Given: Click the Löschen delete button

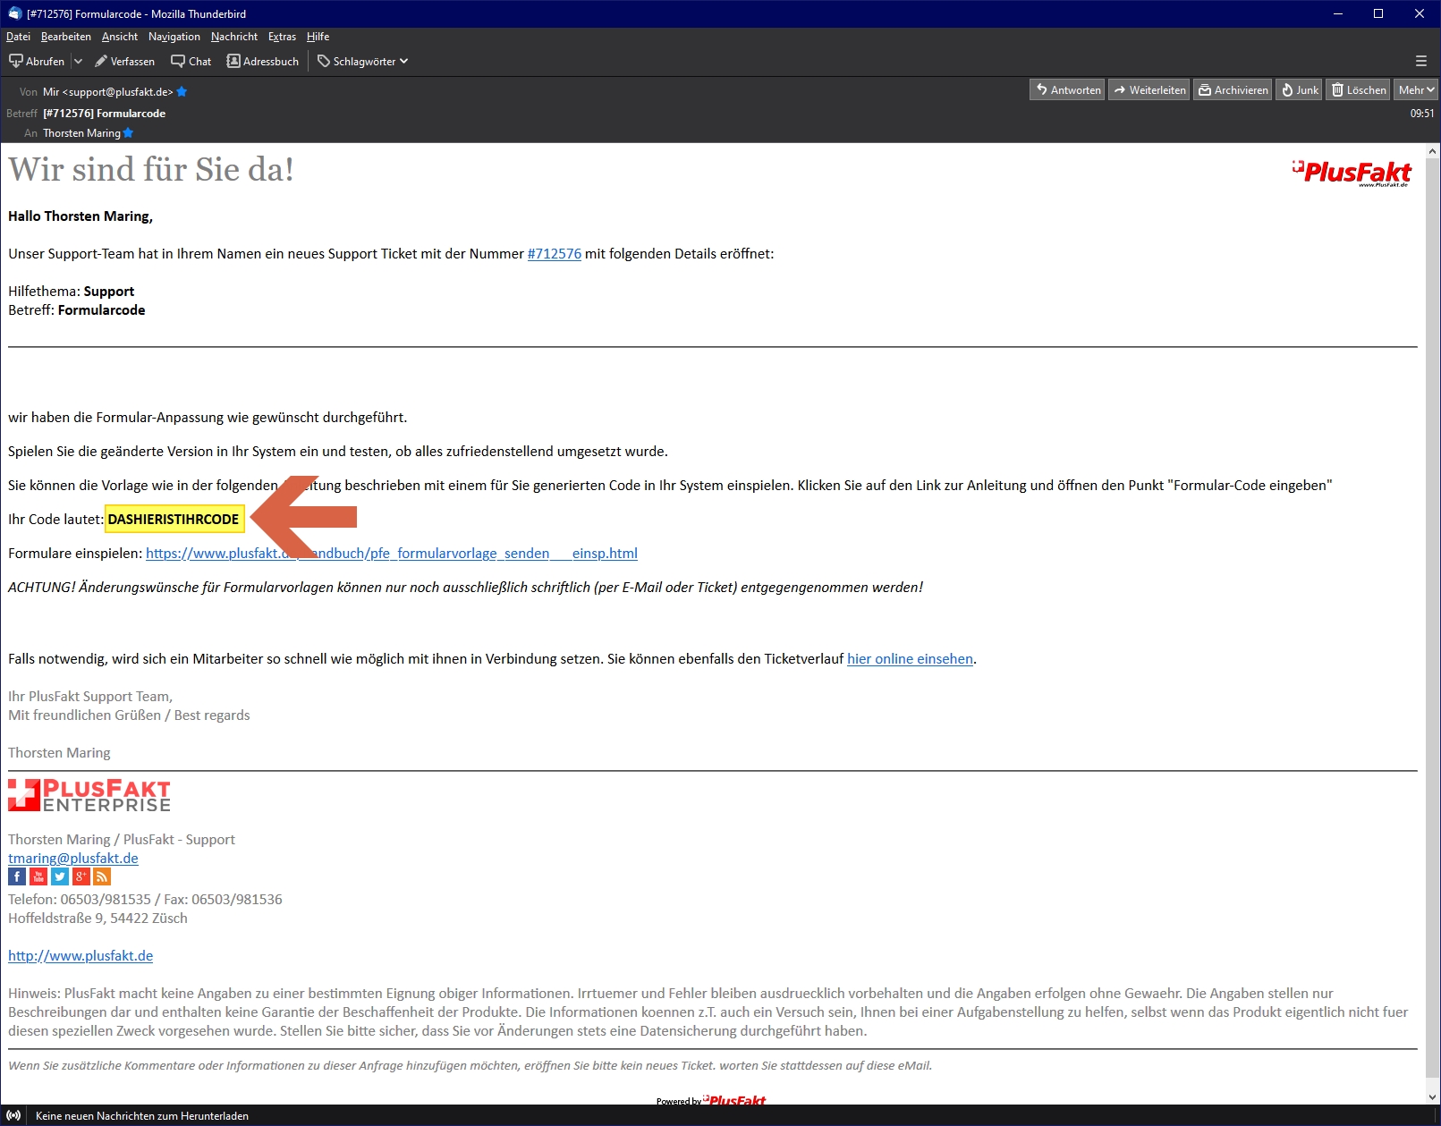Looking at the screenshot, I should point(1358,89).
